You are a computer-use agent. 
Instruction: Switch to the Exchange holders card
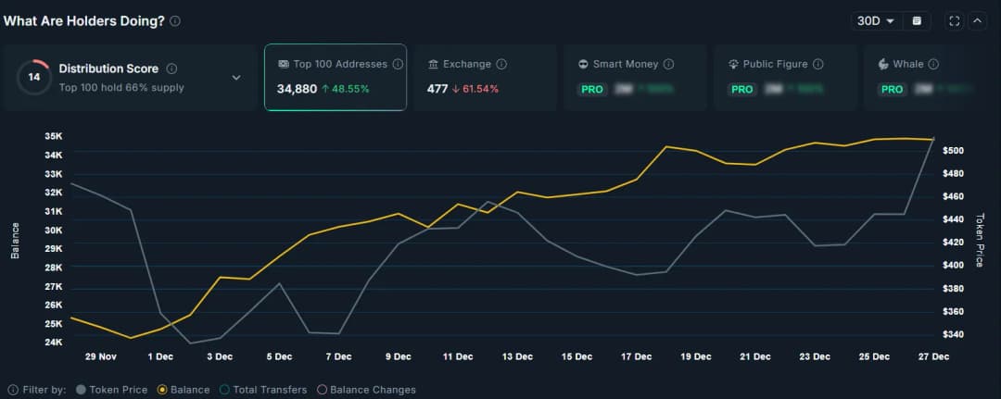(485, 78)
